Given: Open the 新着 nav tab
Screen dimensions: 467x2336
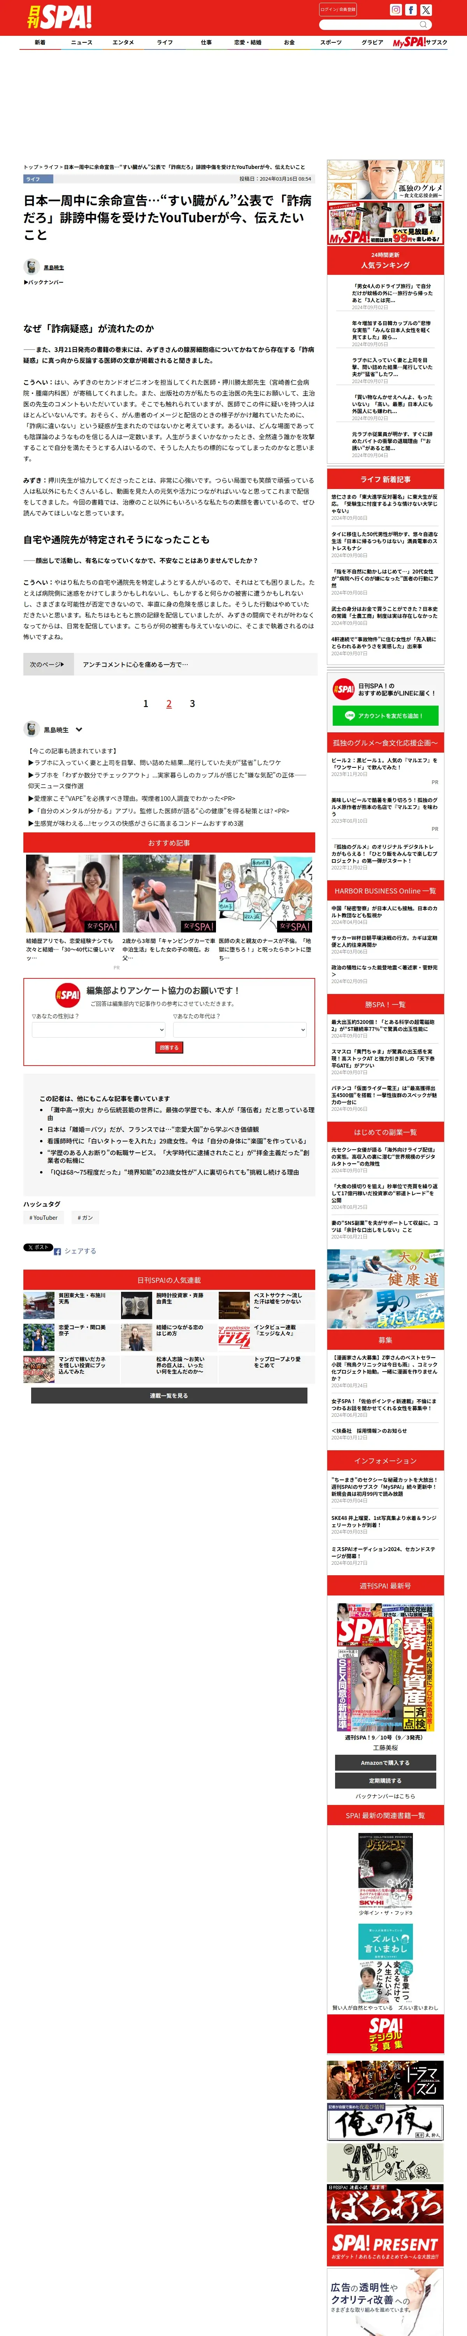Looking at the screenshot, I should pyautogui.click(x=40, y=42).
